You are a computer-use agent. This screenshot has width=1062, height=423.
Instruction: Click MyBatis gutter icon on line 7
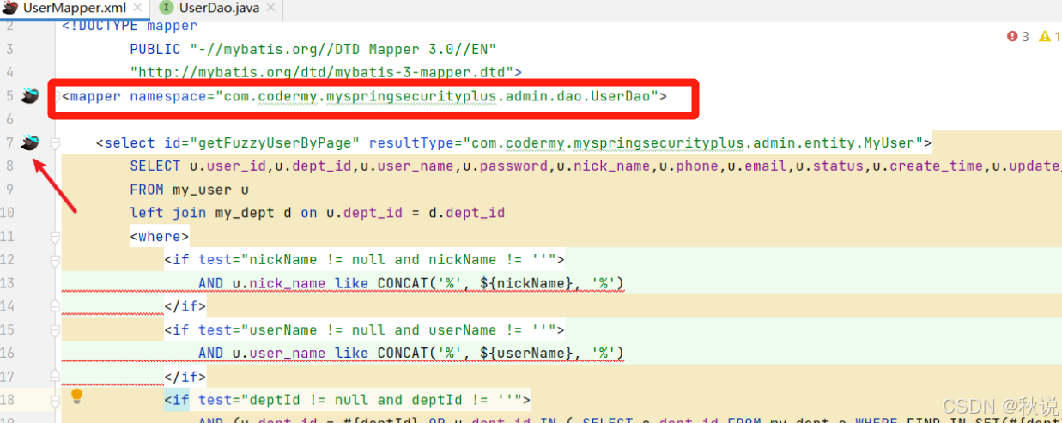pyautogui.click(x=31, y=142)
